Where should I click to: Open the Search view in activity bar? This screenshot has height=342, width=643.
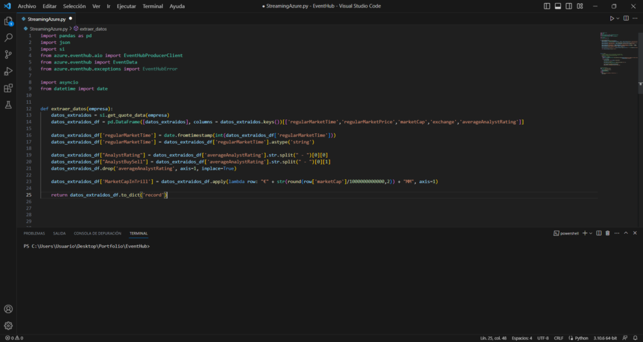[8, 38]
